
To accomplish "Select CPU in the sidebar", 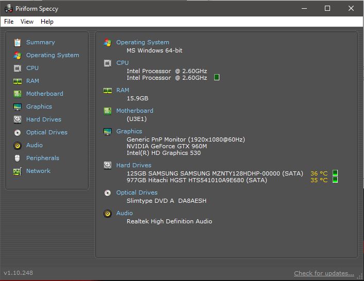I will (x=32, y=68).
